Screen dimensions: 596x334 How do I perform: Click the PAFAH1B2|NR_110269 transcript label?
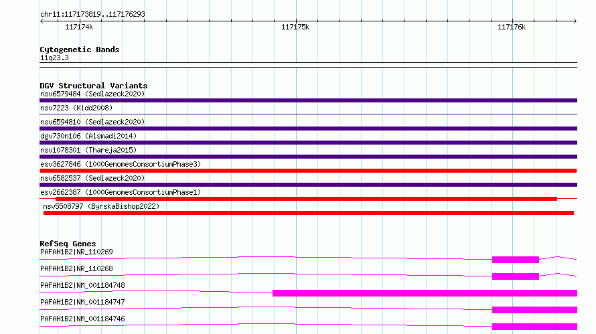click(76, 252)
